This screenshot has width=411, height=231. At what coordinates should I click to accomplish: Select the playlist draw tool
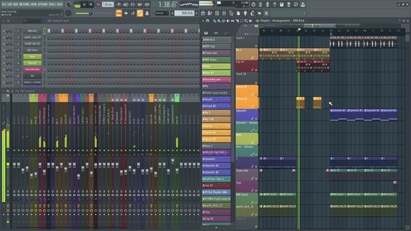tap(214, 21)
